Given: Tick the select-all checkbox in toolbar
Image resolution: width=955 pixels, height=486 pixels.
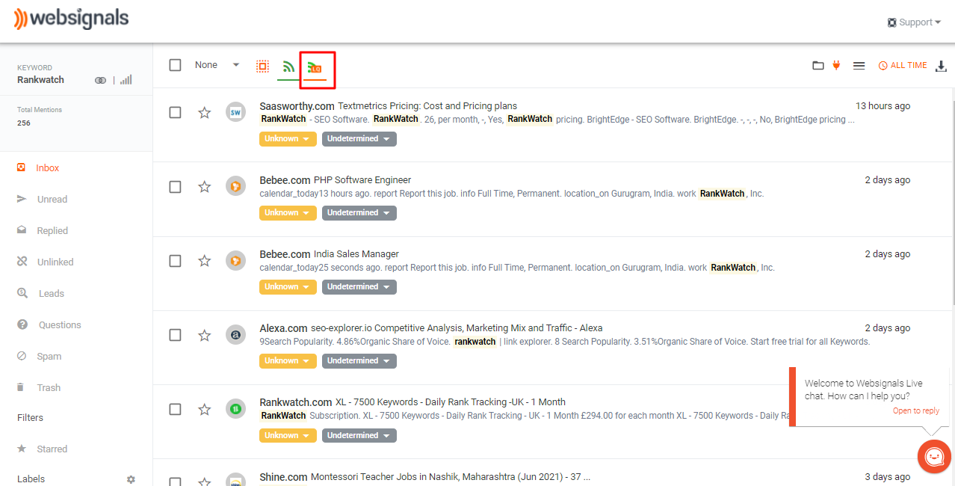Looking at the screenshot, I should tap(175, 65).
